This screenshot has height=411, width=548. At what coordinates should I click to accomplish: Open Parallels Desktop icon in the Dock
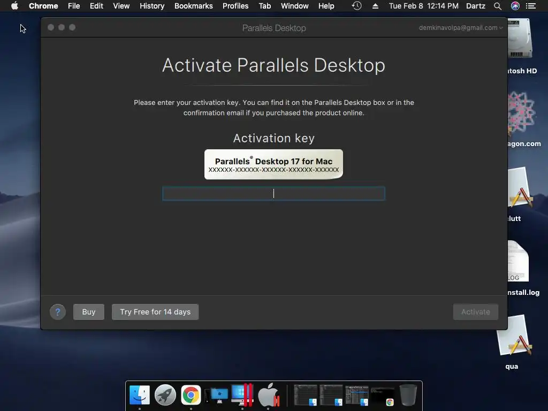pyautogui.click(x=242, y=395)
